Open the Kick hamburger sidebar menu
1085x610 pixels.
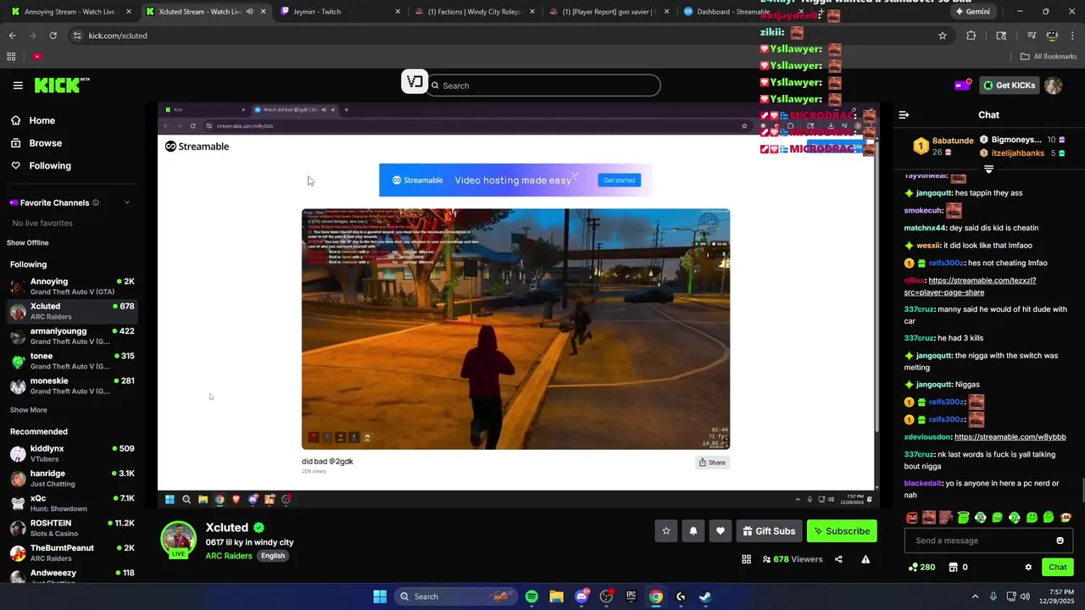tap(18, 86)
